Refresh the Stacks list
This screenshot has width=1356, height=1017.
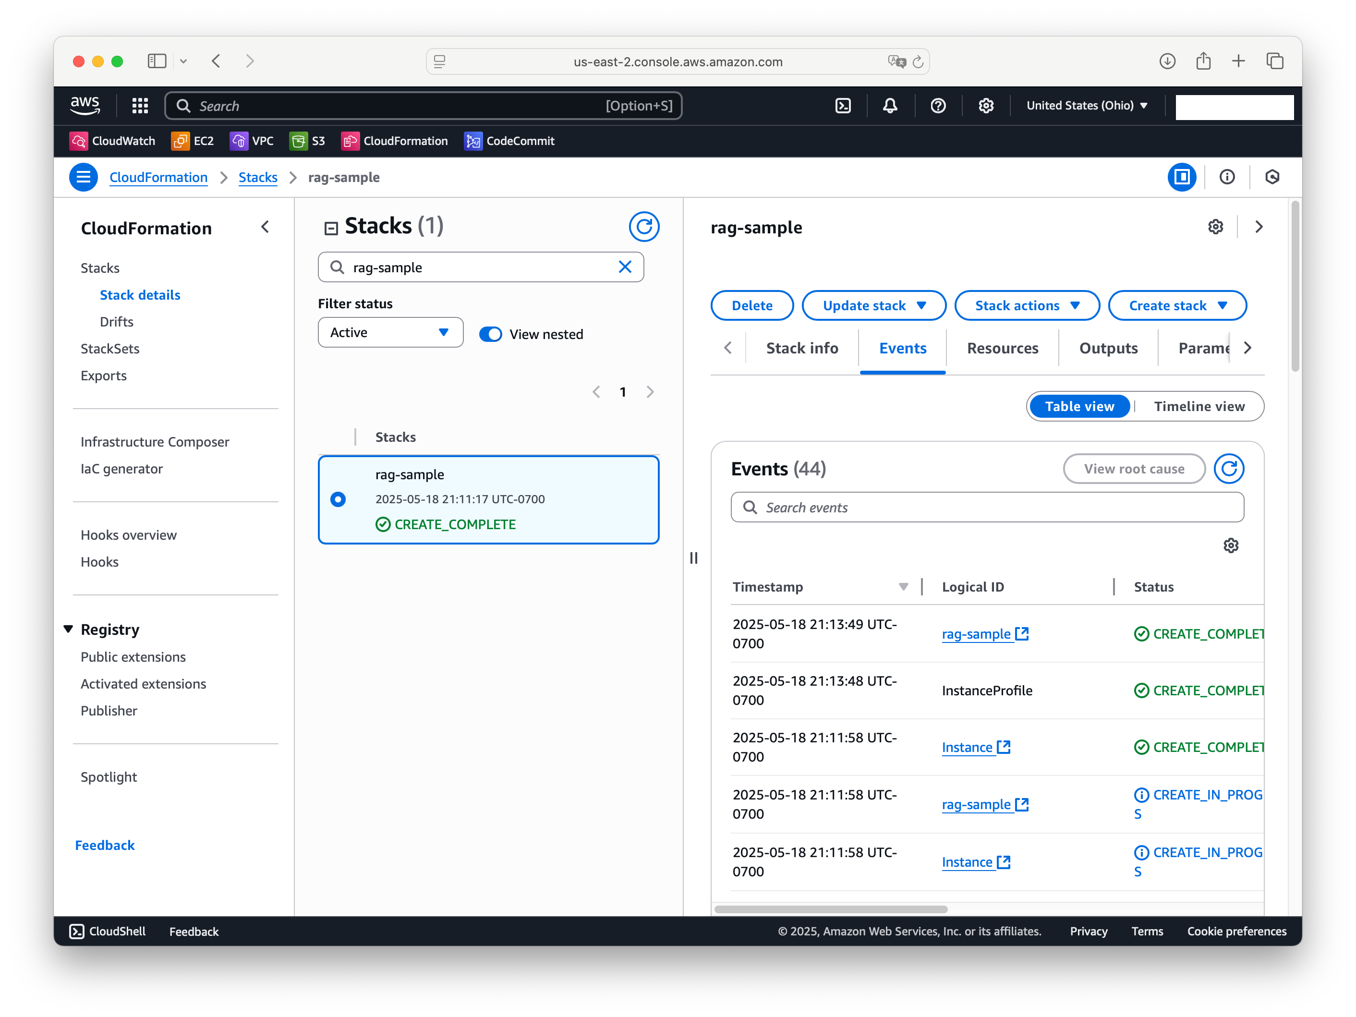(x=644, y=227)
